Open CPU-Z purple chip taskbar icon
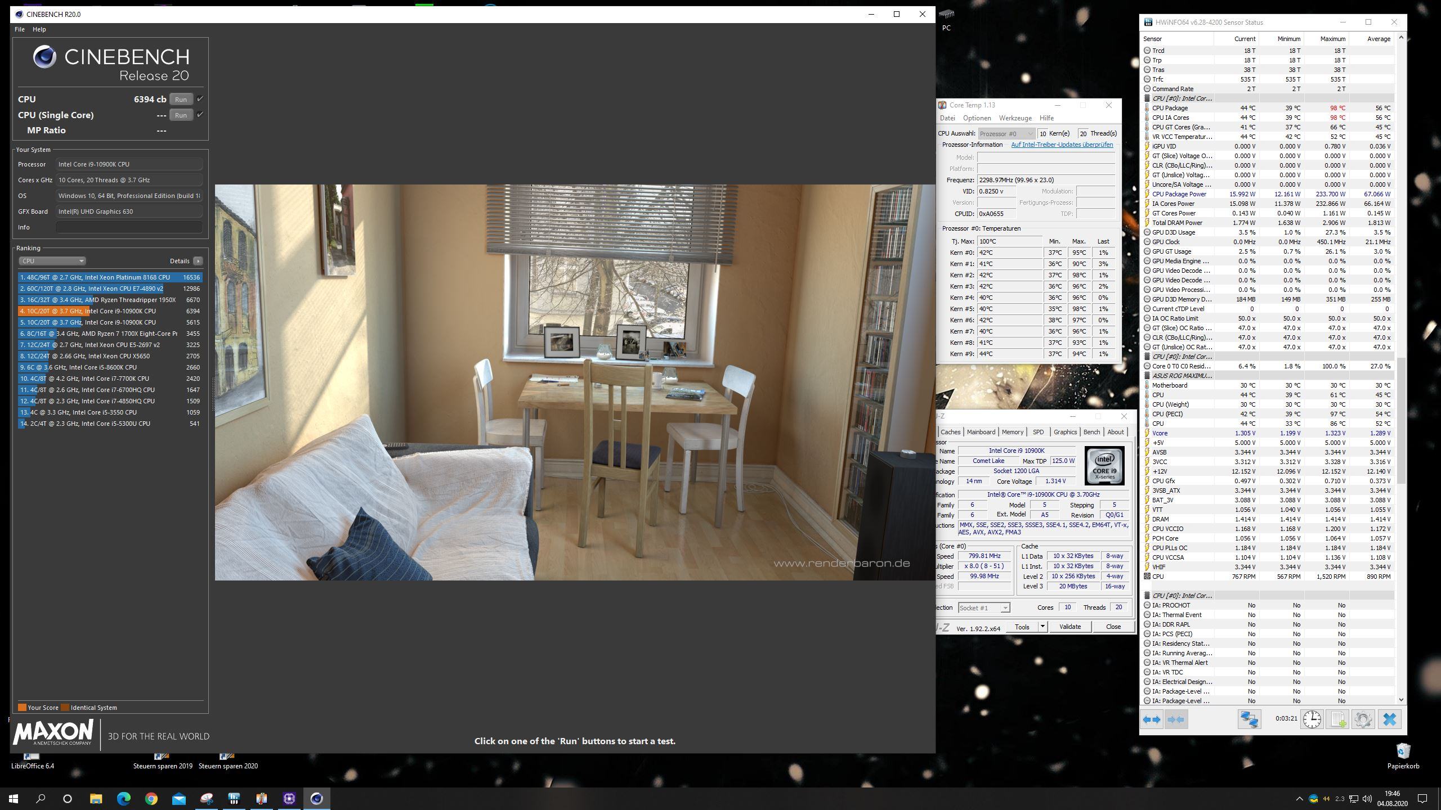The width and height of the screenshot is (1441, 810). [289, 798]
